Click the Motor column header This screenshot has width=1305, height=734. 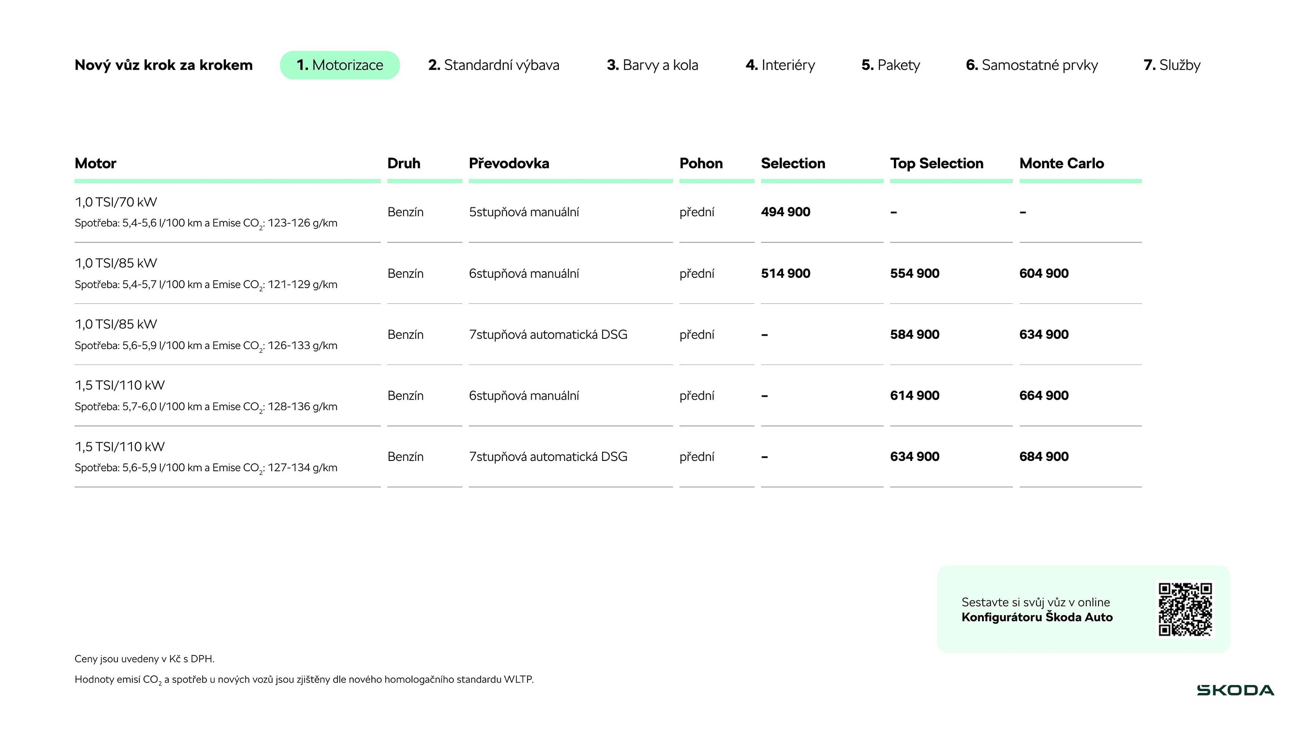(x=95, y=163)
